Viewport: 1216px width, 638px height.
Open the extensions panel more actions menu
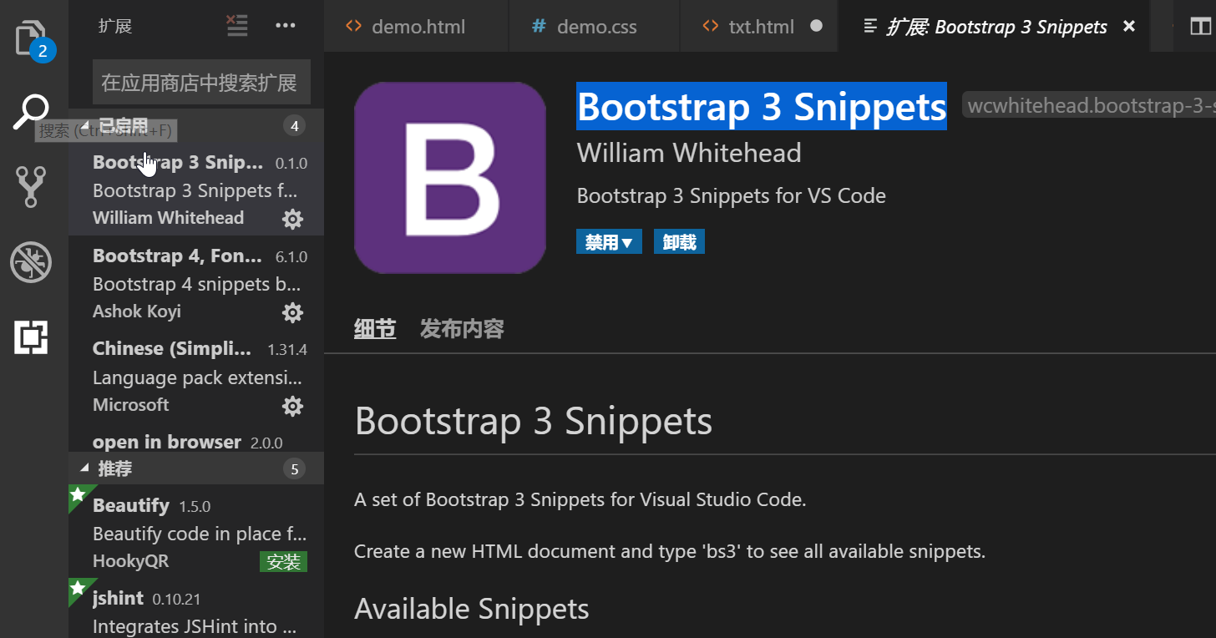[286, 26]
